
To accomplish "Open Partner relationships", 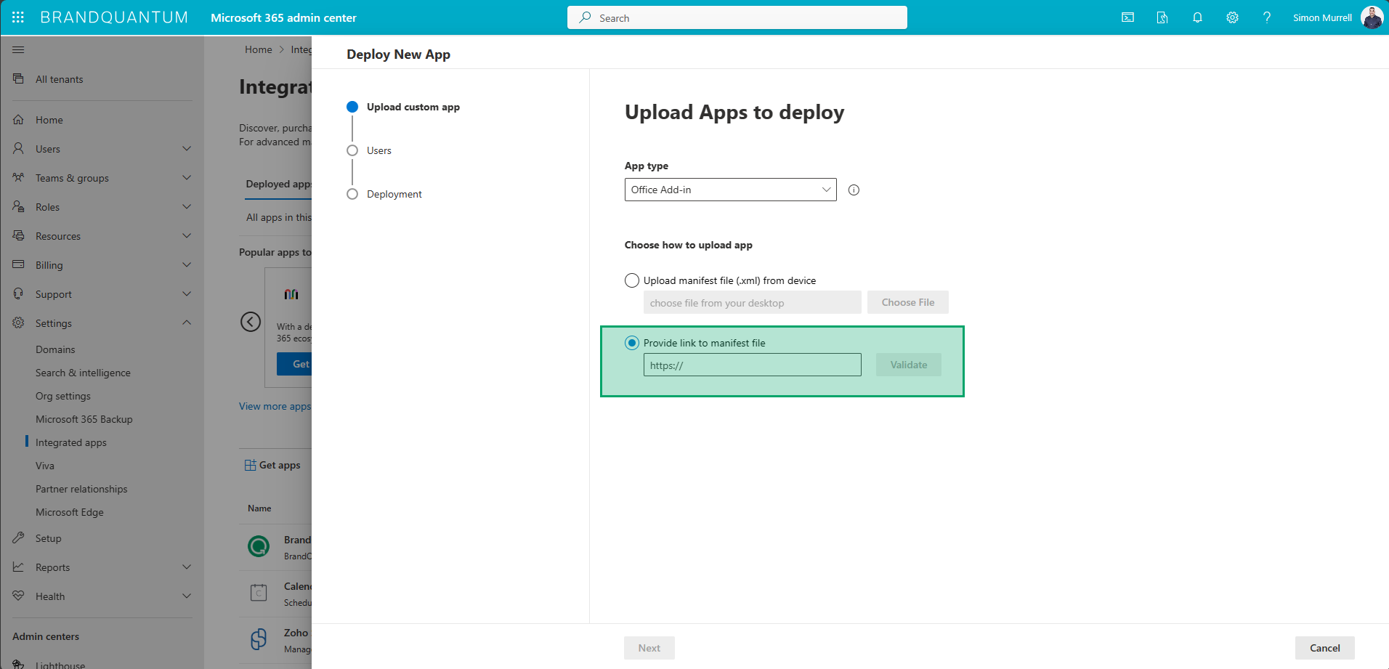I will [x=81, y=489].
